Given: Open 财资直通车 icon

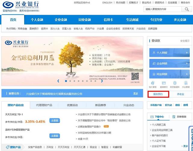Looking at the screenshot, I should pos(175,83).
